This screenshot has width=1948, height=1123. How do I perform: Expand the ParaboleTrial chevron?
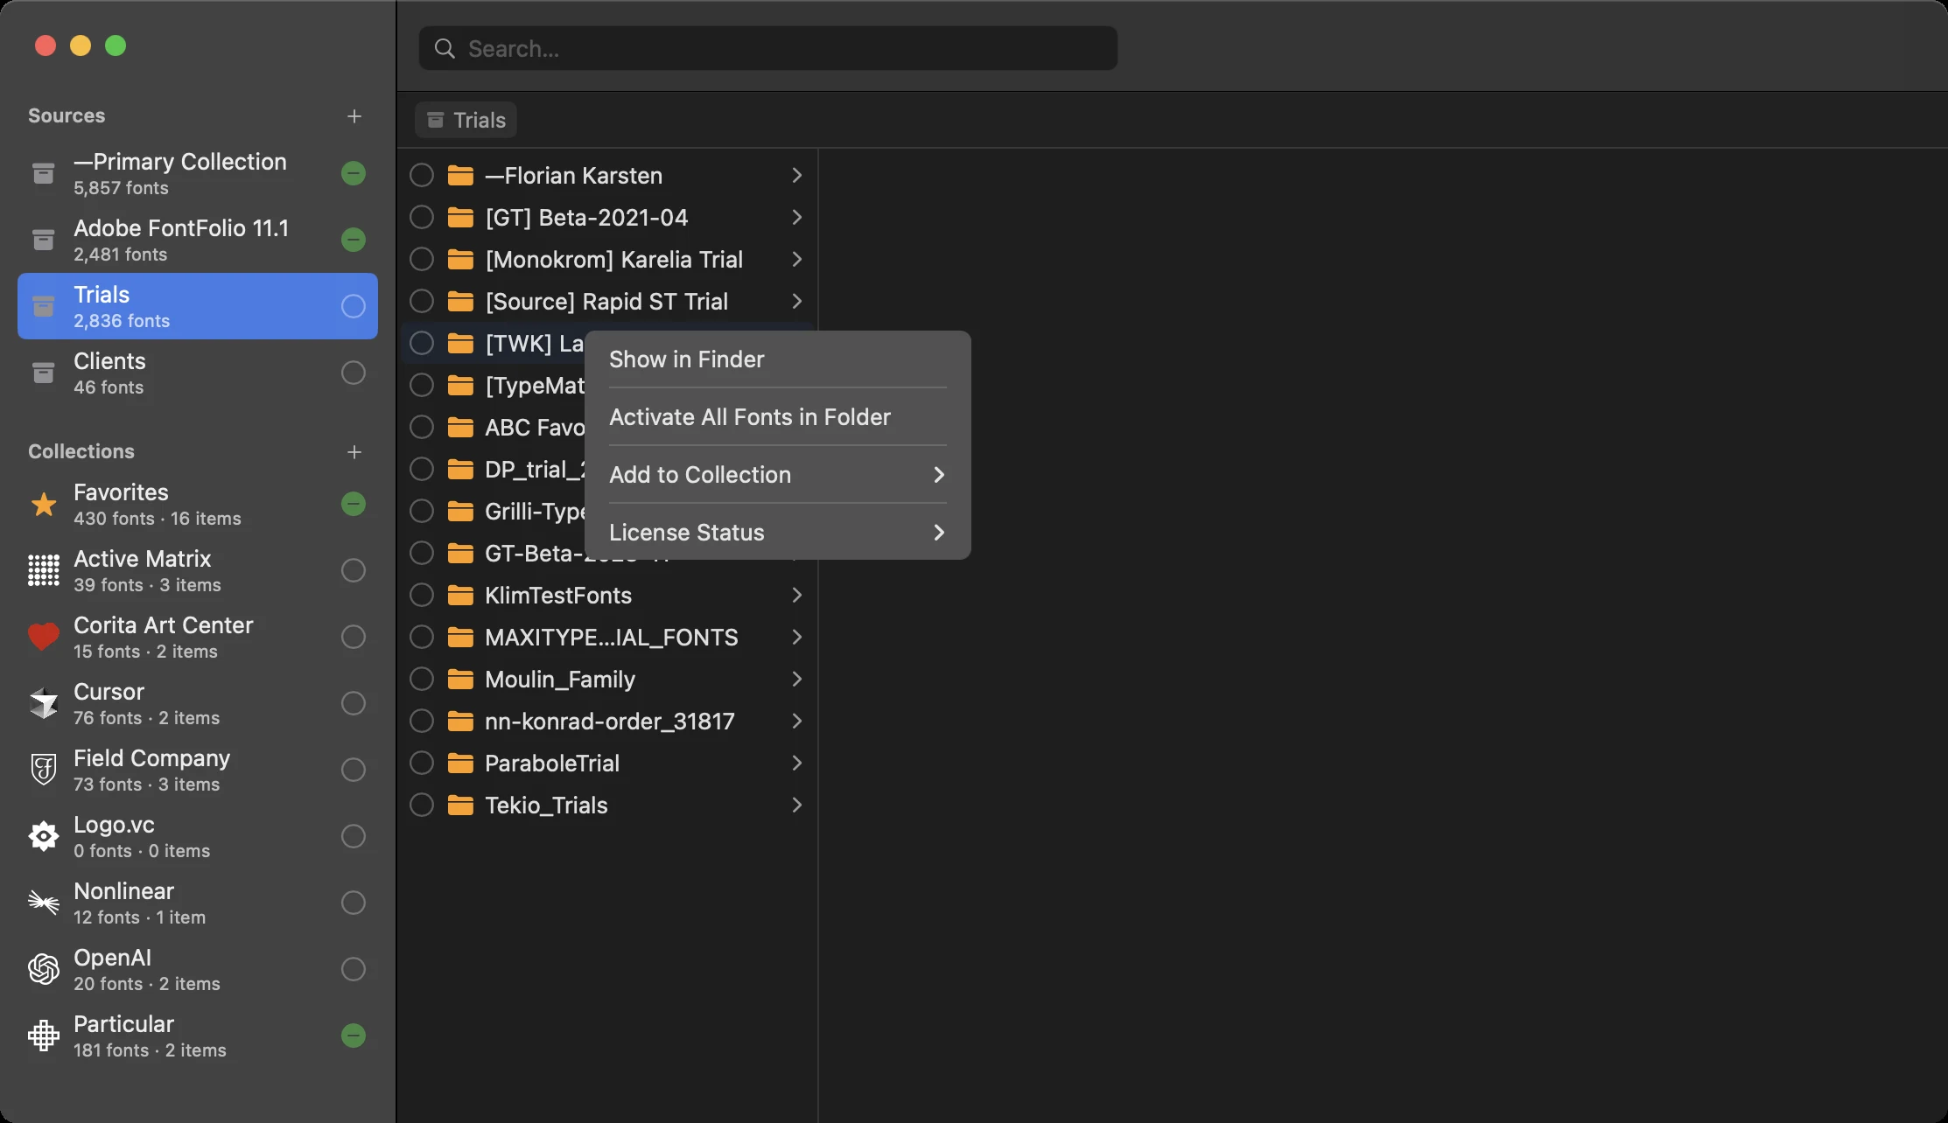(796, 764)
